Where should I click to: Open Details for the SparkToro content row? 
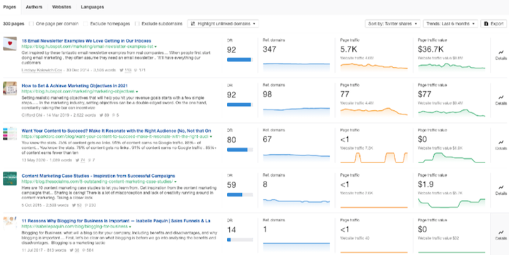(x=501, y=145)
